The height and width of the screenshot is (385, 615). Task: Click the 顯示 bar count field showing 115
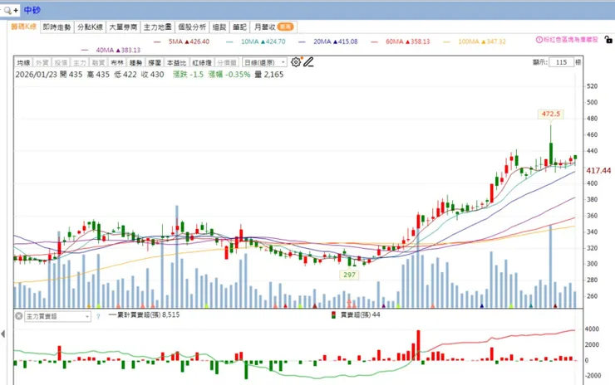tap(561, 62)
